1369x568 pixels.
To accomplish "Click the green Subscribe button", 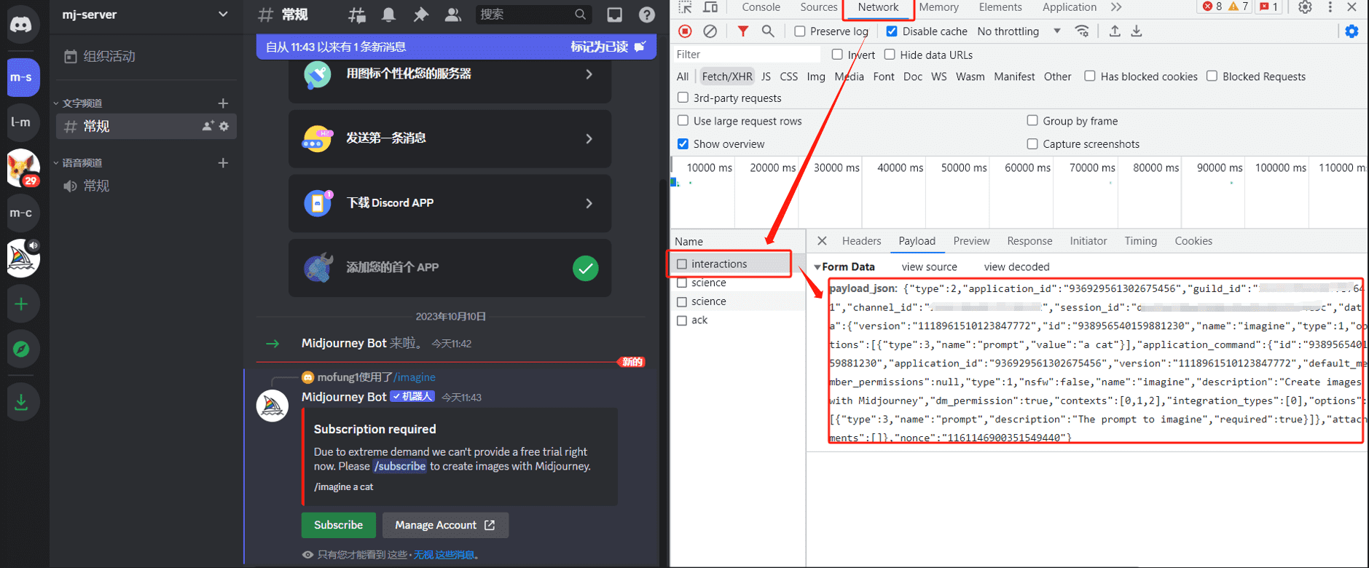I will click(338, 525).
